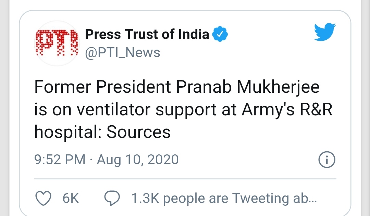Tap the heart like icon

pos(44,199)
